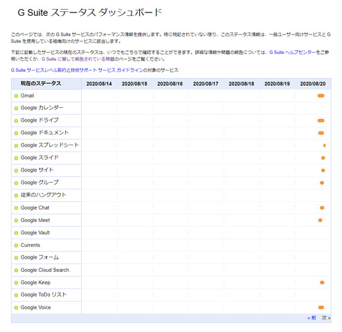Open the G Suite ヘルプセンター link
Image resolution: width=342 pixels, height=332 pixels.
click(292, 53)
